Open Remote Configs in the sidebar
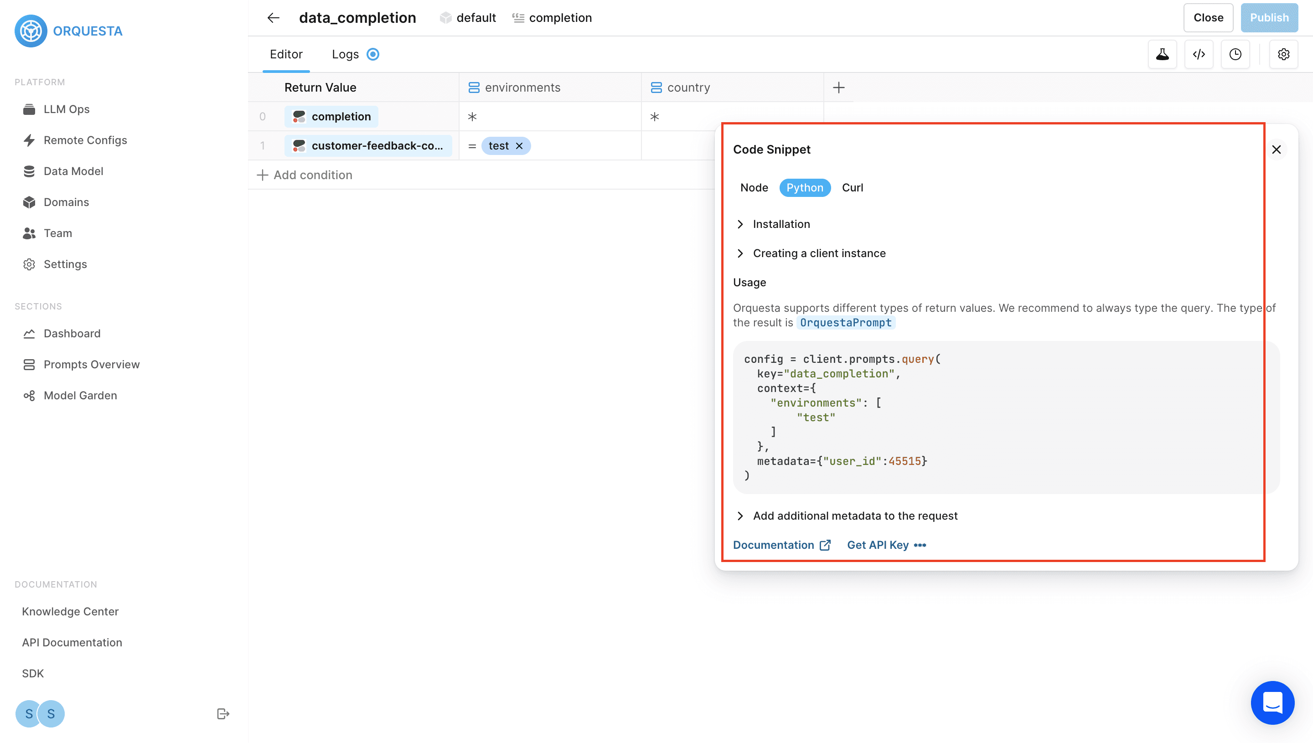The height and width of the screenshot is (743, 1313). [85, 140]
